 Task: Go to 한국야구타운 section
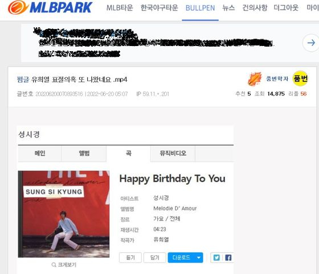coord(159,8)
